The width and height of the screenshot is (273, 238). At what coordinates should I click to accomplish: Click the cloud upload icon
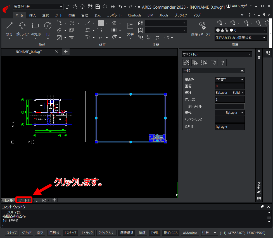pyautogui.click(x=82, y=7)
